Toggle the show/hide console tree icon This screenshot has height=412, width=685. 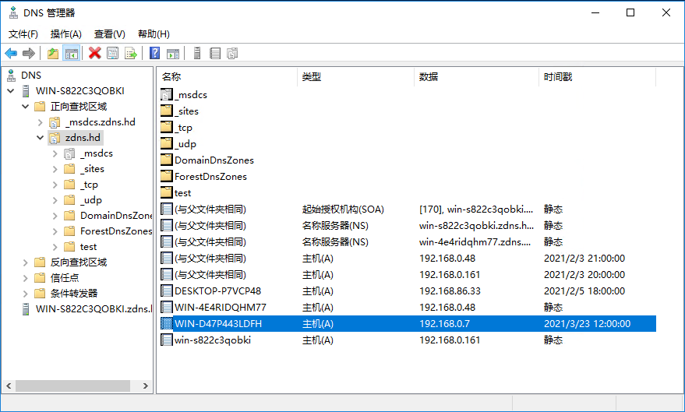71,54
